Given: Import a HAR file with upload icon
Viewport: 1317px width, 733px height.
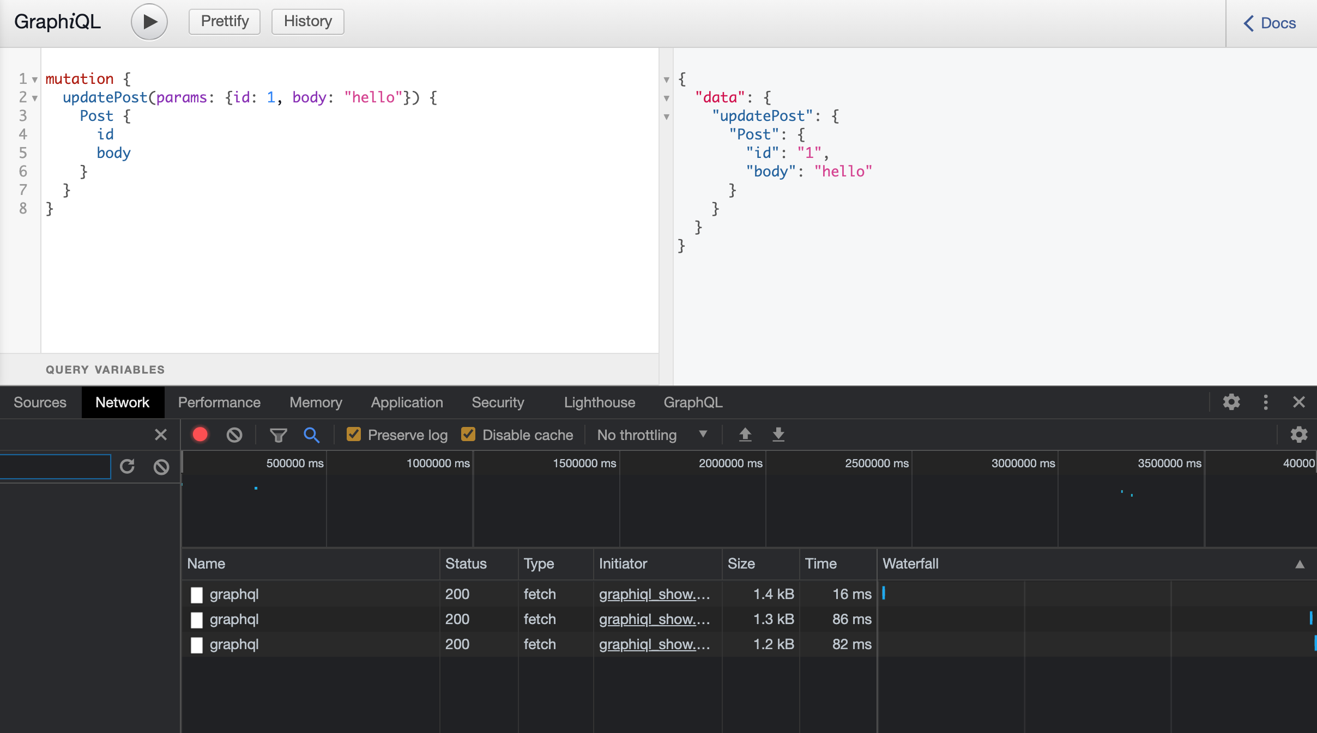Looking at the screenshot, I should (x=745, y=435).
